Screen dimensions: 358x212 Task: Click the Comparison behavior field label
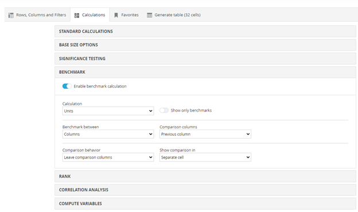[x=81, y=150]
